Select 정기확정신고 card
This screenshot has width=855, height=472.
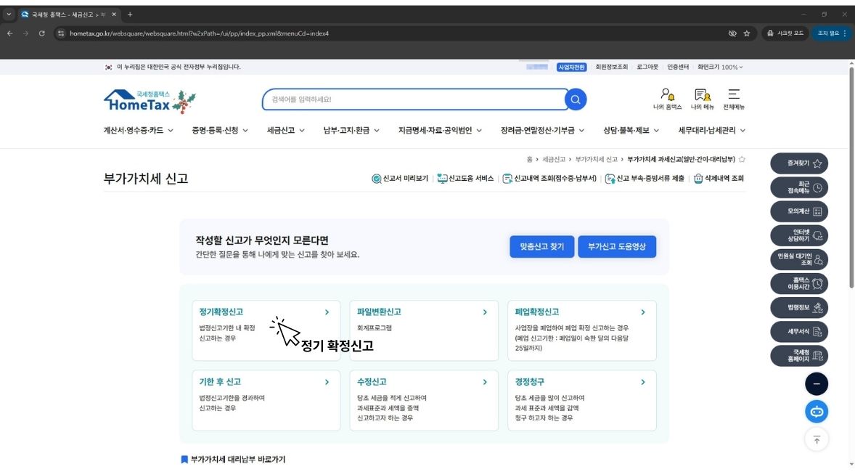266,330
